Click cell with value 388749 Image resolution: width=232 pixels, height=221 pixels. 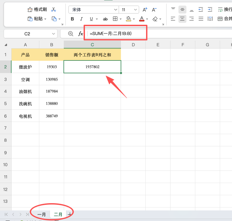coord(52,116)
